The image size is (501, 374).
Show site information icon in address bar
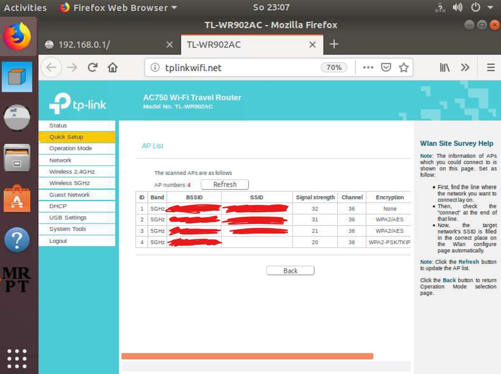pyautogui.click(x=155, y=68)
